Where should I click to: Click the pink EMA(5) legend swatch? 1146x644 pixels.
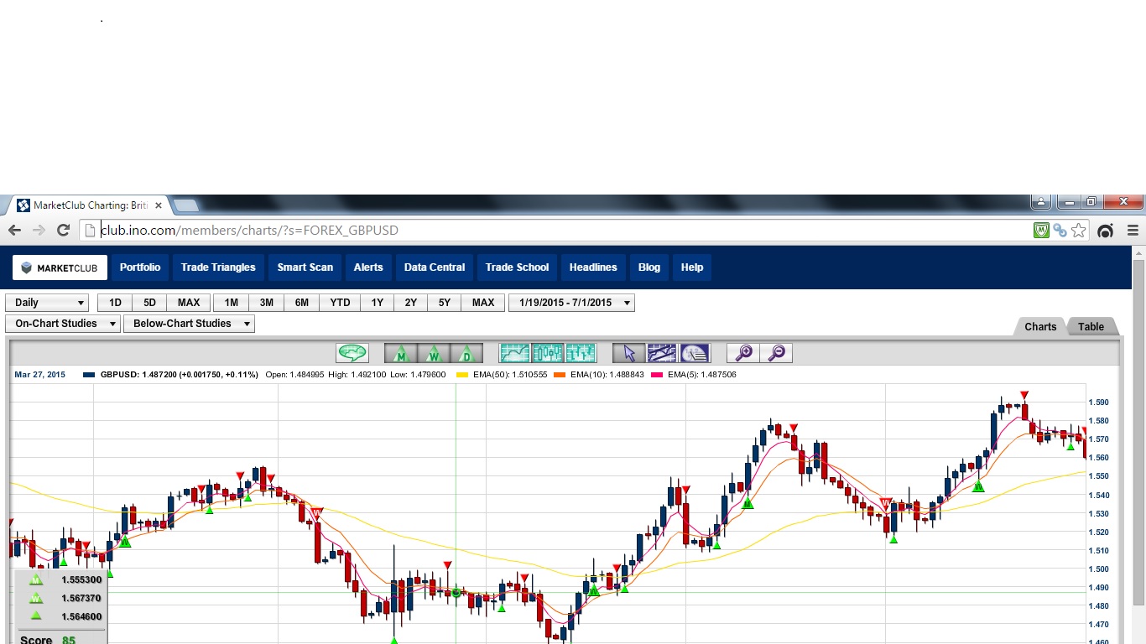657,375
